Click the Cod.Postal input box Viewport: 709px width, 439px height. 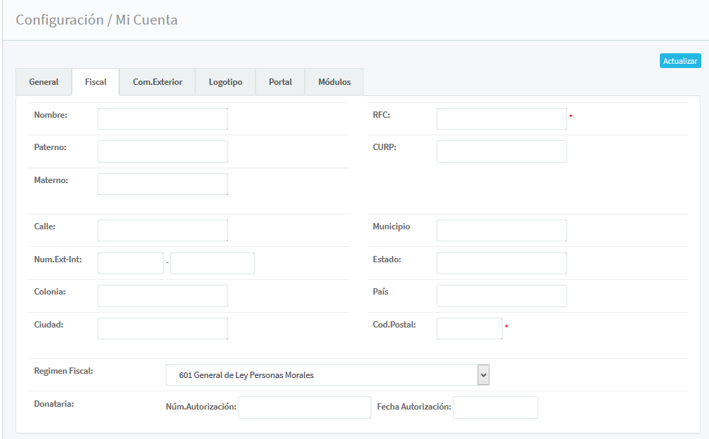click(469, 328)
